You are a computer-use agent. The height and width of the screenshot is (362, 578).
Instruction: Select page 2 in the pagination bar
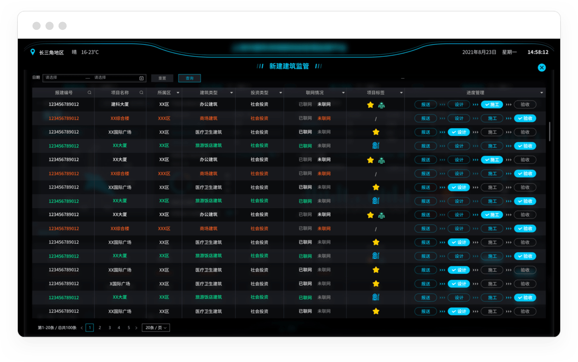[x=100, y=328]
